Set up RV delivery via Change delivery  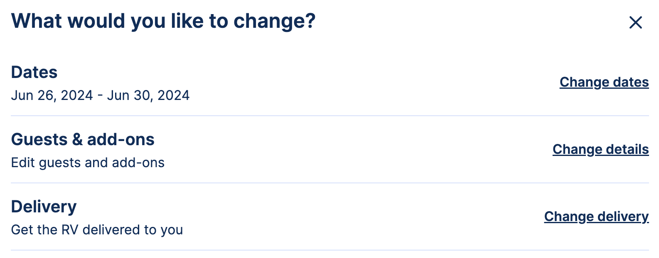pyautogui.click(x=597, y=216)
